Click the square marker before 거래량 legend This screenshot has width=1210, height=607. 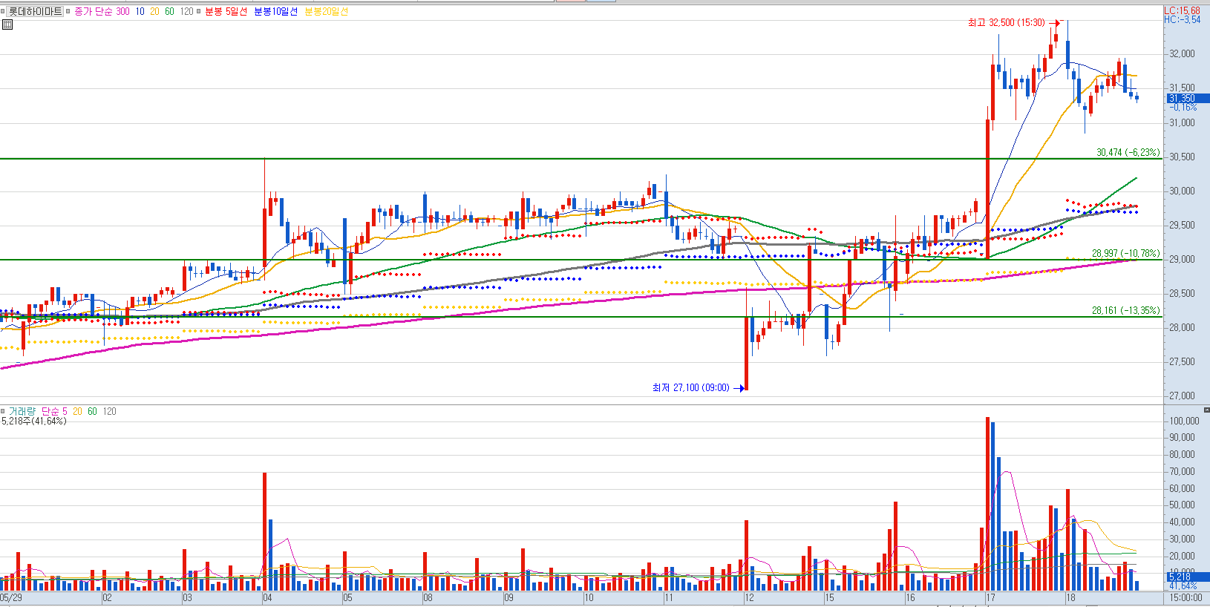click(x=3, y=411)
